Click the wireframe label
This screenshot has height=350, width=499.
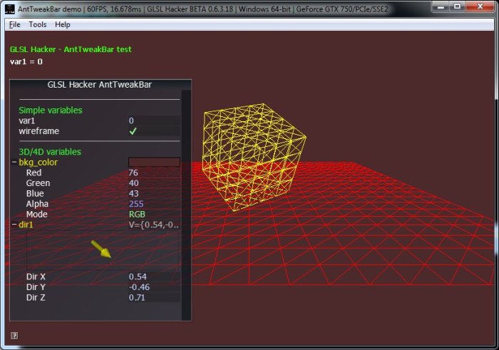point(38,130)
